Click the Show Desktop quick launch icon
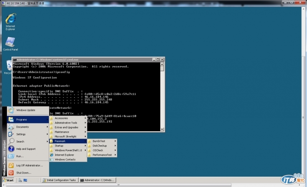This screenshot has height=187, width=307. tap(25, 180)
